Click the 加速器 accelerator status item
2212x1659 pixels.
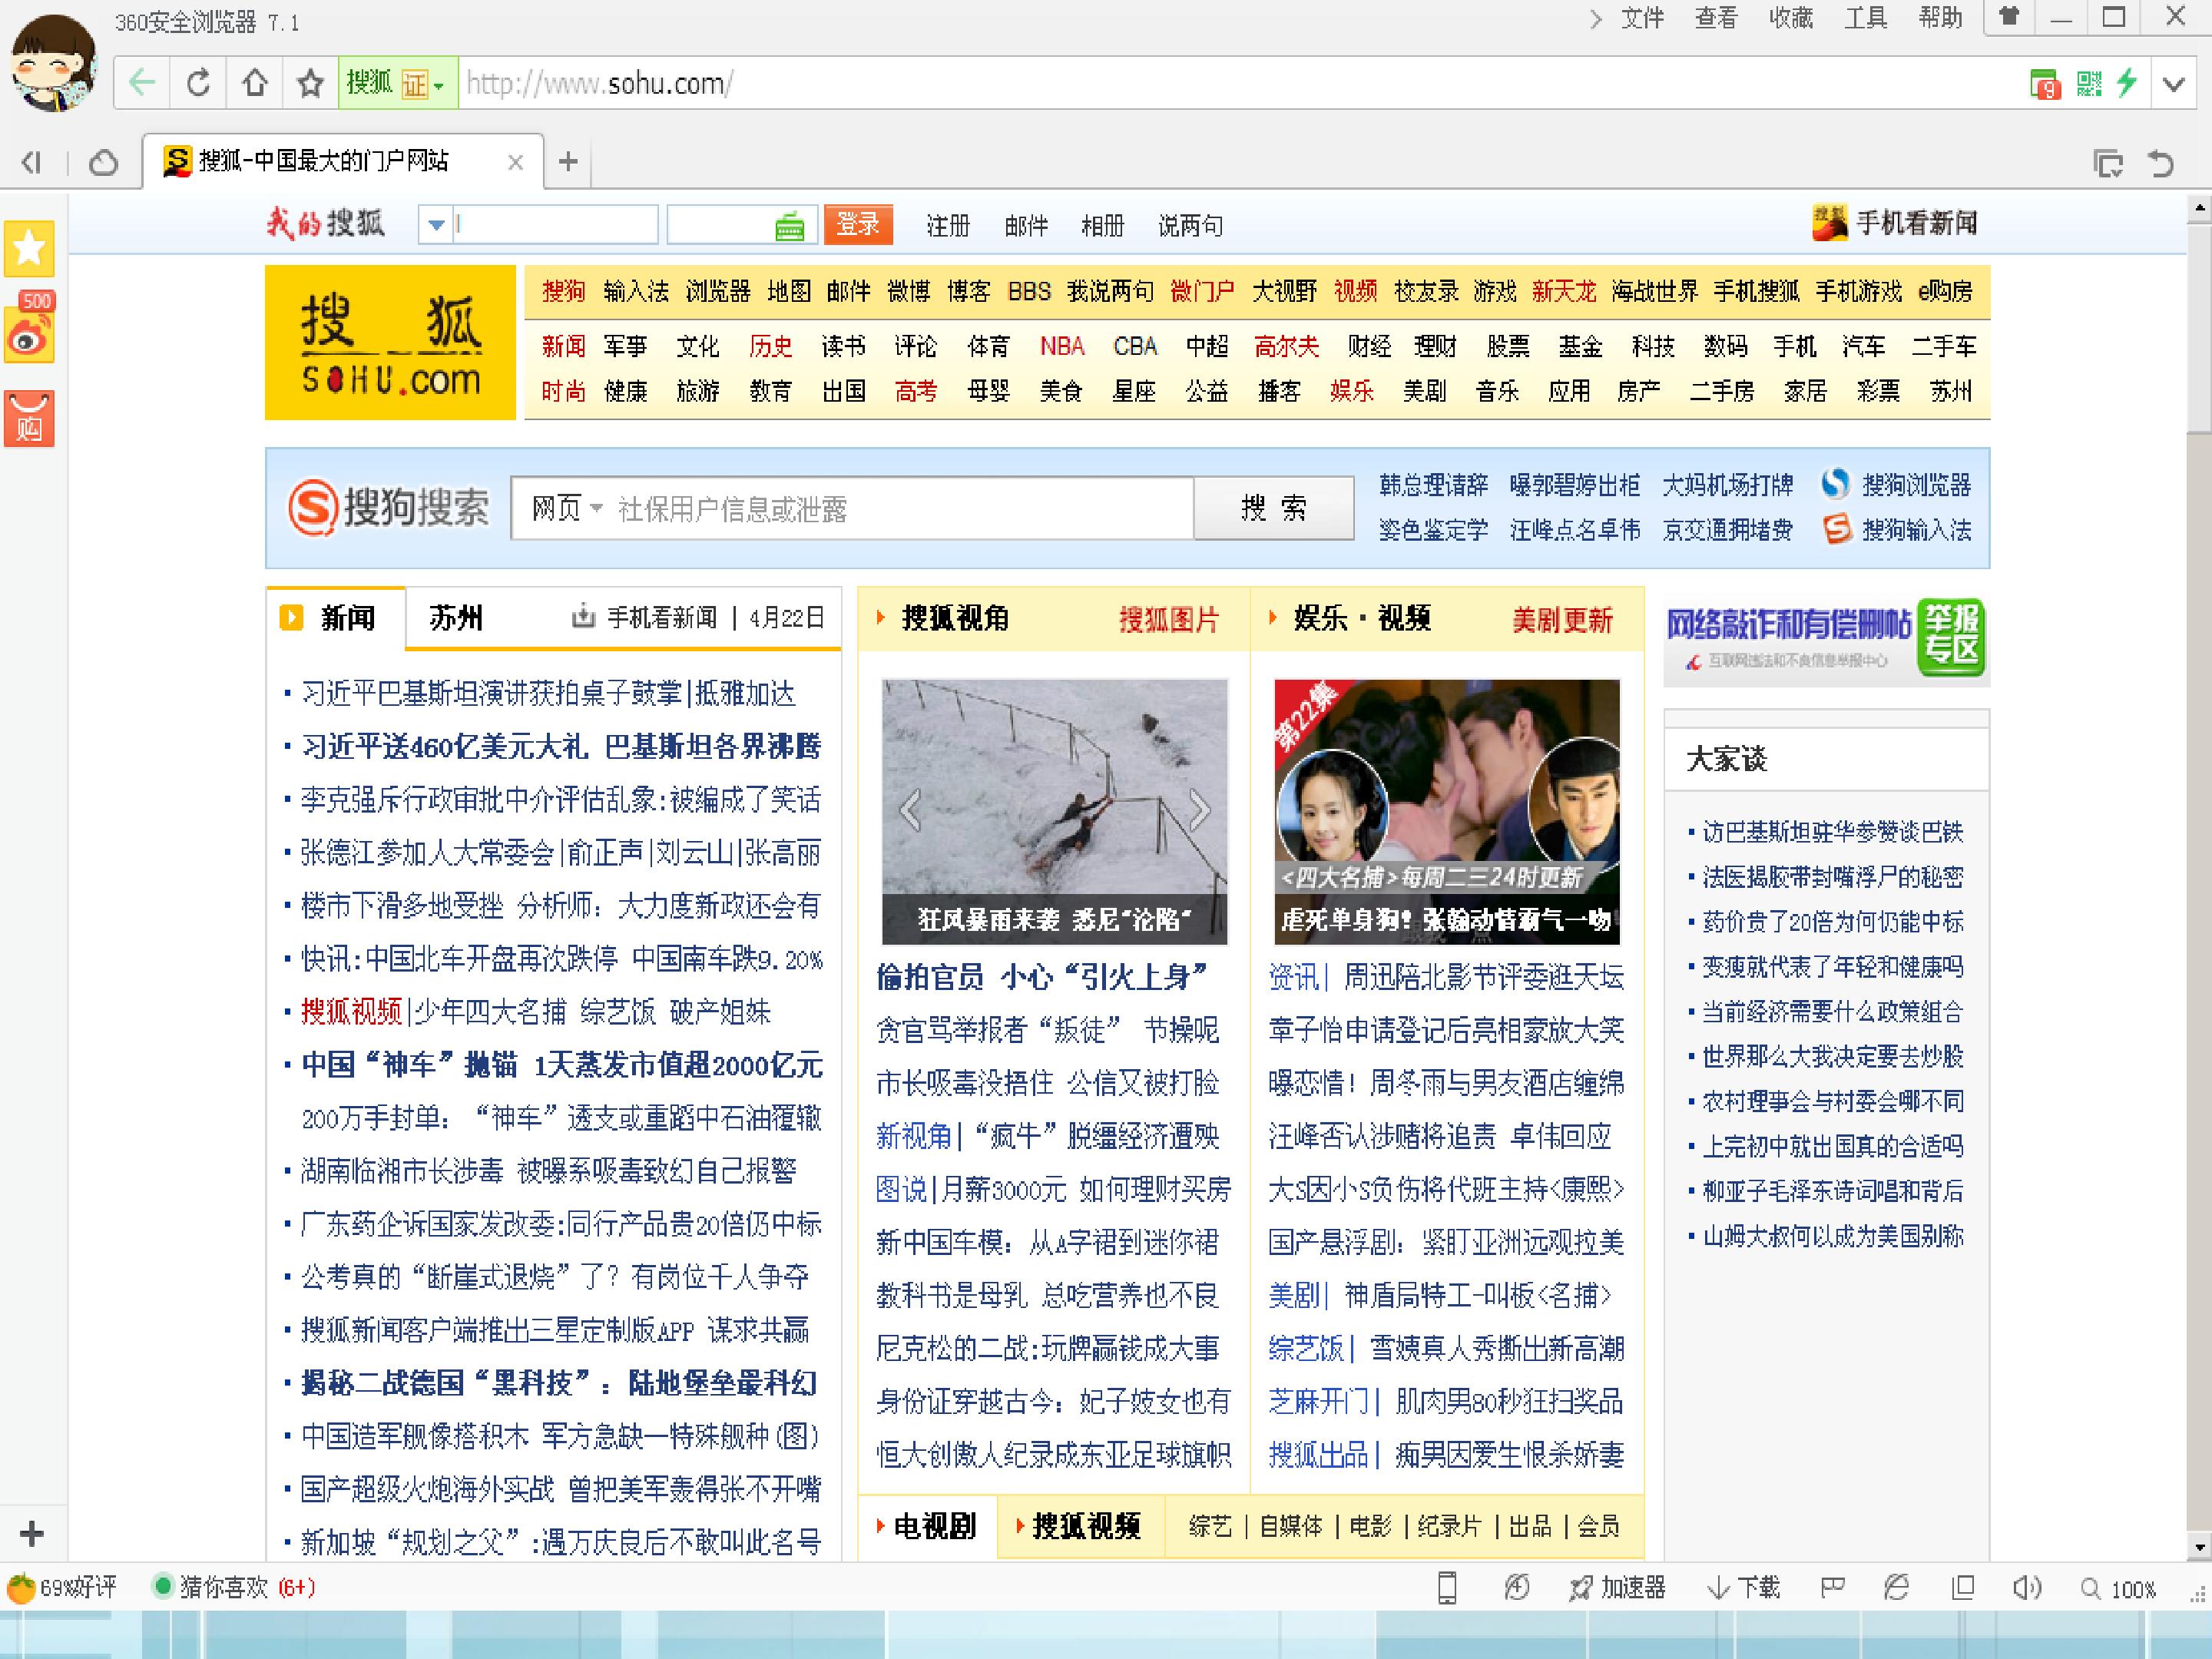1617,1587
